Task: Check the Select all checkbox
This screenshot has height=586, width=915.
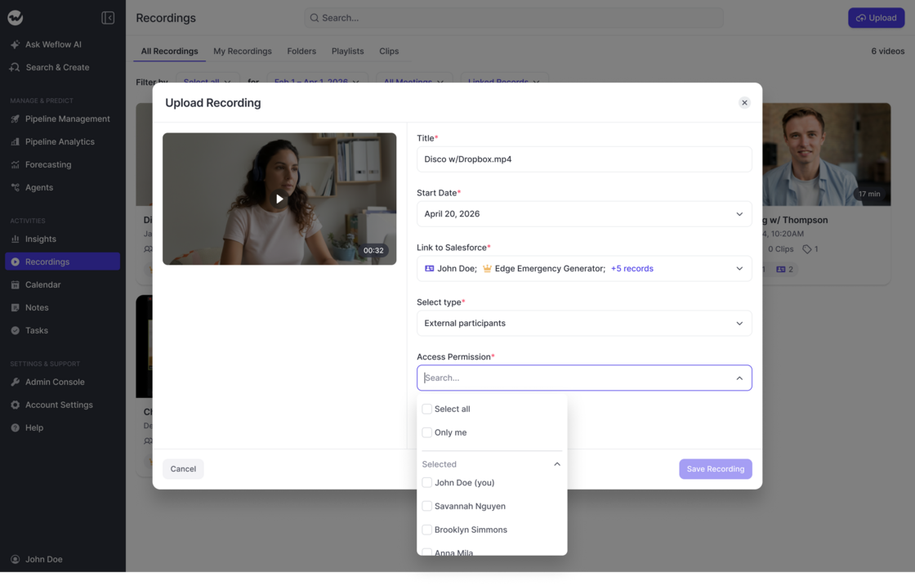Action: tap(426, 409)
